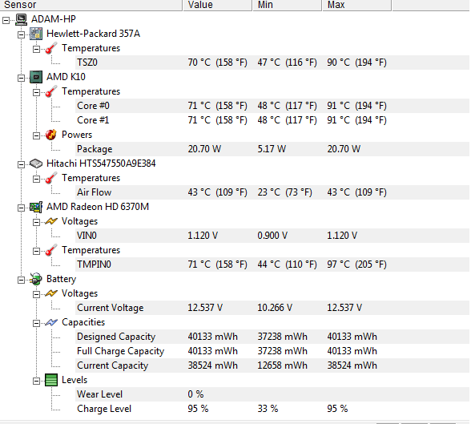This screenshot has height=424, width=471.
Task: Collapse the Hitachi Temperatures node
Action: (x=36, y=179)
